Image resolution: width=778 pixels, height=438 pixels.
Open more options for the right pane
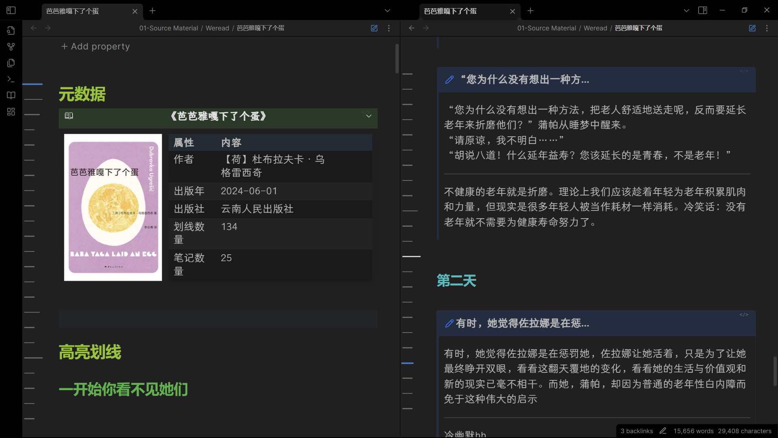pos(767,28)
